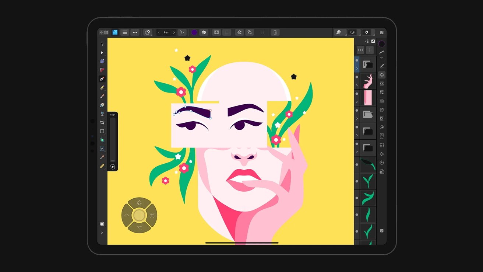
Task: Open the Layers studio panel icon
Action: (x=382, y=75)
